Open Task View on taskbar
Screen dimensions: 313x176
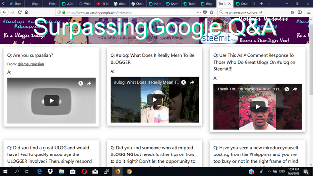[27, 172]
